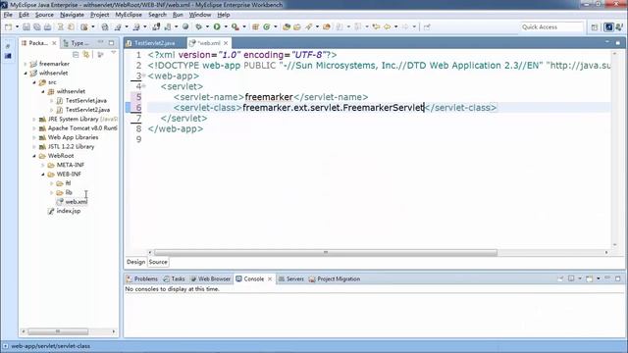Collapse the WebRoot folder node
The width and height of the screenshot is (628, 353).
pos(34,156)
